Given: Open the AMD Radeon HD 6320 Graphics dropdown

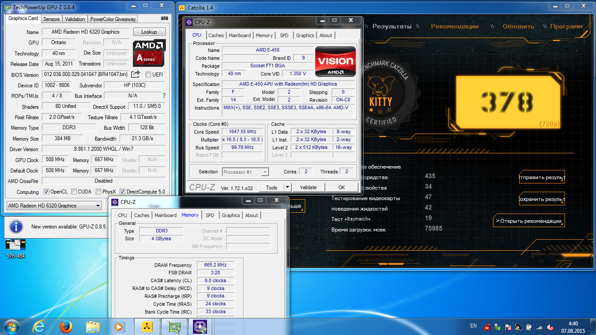Looking at the screenshot, I should pyautogui.click(x=54, y=206).
